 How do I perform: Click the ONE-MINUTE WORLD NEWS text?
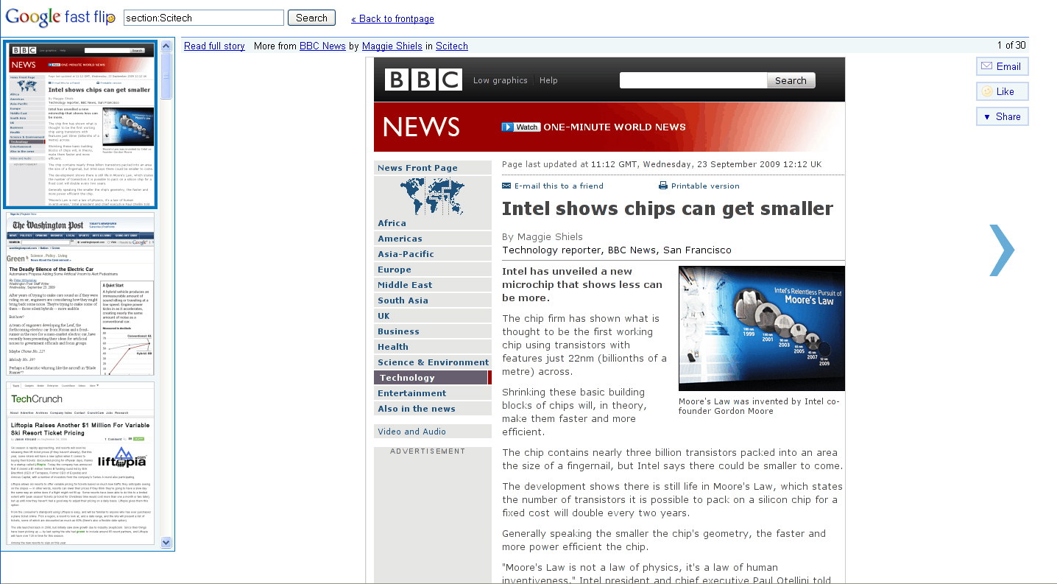(x=615, y=127)
